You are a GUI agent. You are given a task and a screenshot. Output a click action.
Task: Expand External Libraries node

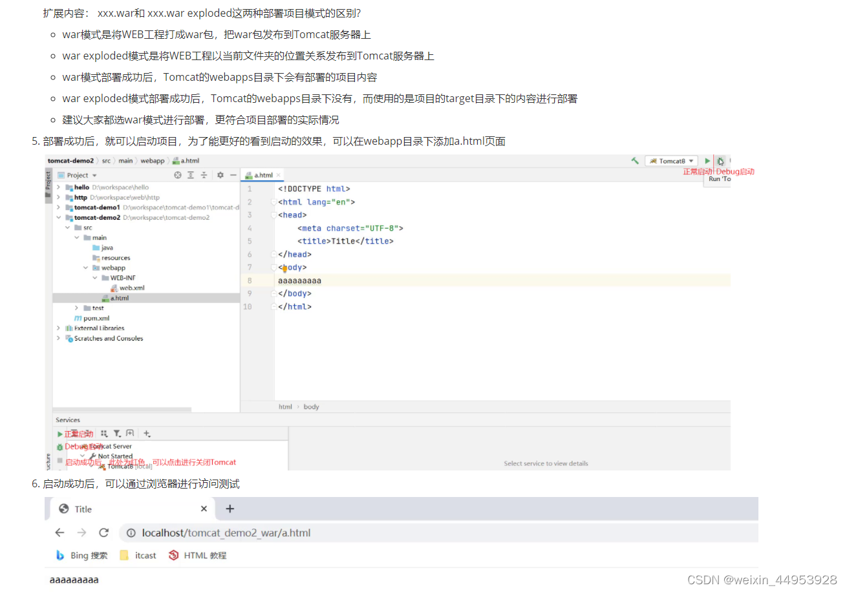pos(59,328)
